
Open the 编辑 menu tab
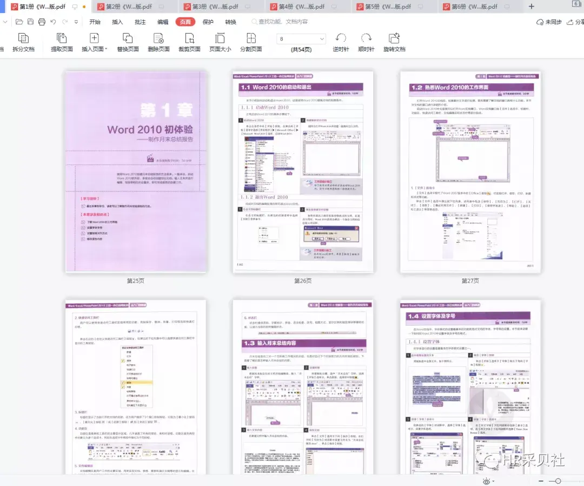click(163, 22)
